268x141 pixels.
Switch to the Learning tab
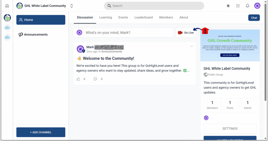[x=105, y=18]
